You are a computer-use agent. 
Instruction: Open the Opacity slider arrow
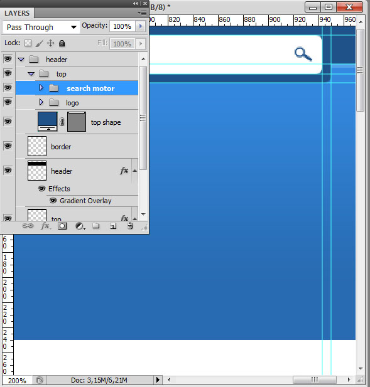141,26
